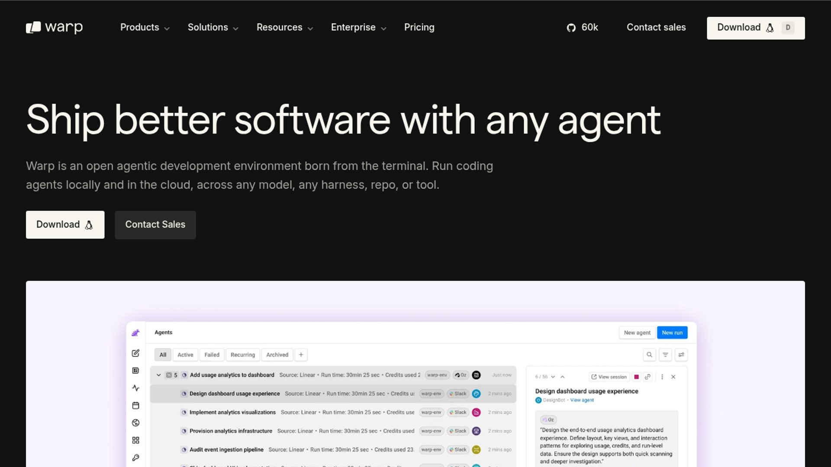Click the compose pencil icon in the sidebar
This screenshot has width=831, height=467.
(x=135, y=353)
